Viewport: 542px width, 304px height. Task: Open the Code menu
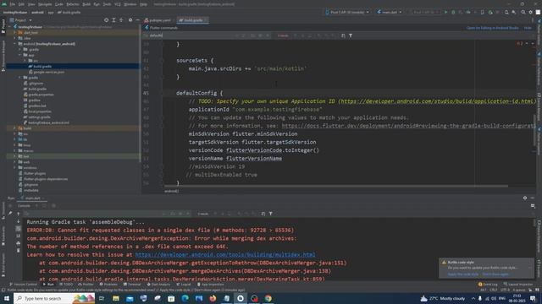tap(59, 4)
